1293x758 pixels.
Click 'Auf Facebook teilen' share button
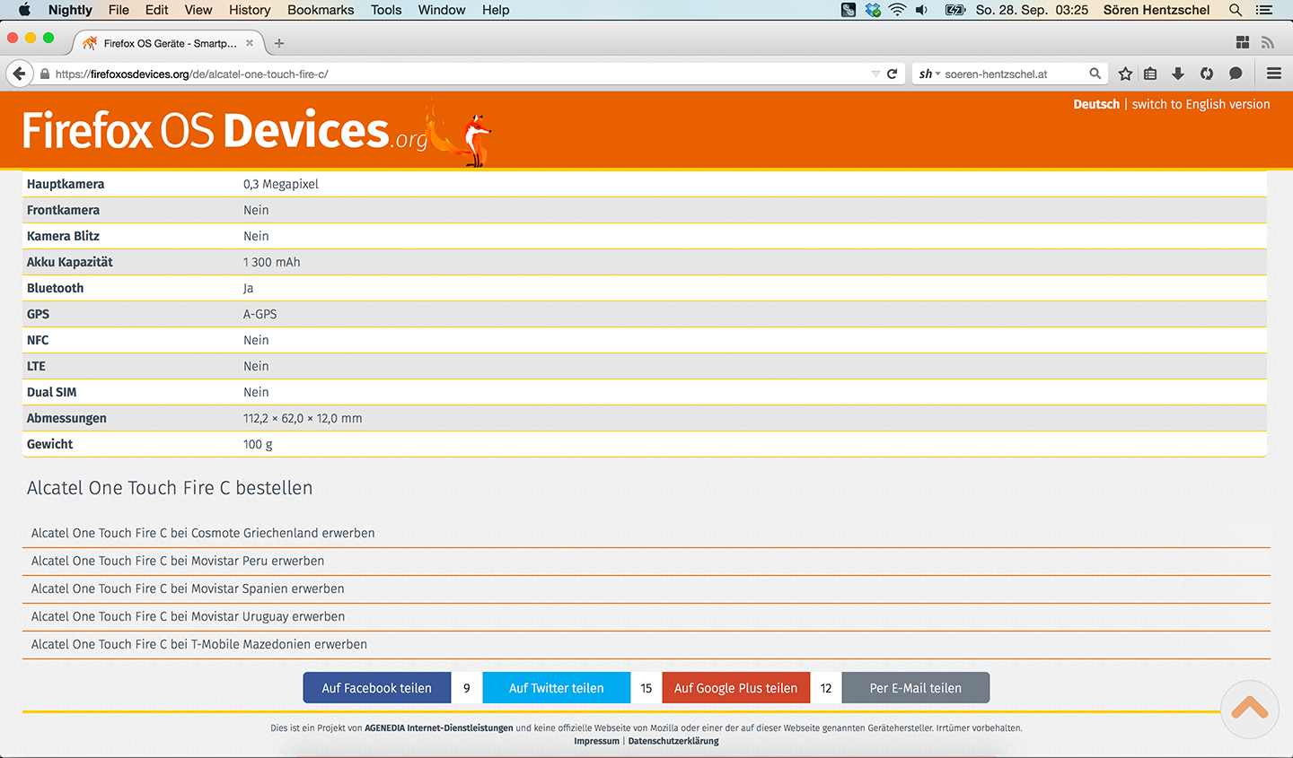pyautogui.click(x=376, y=688)
